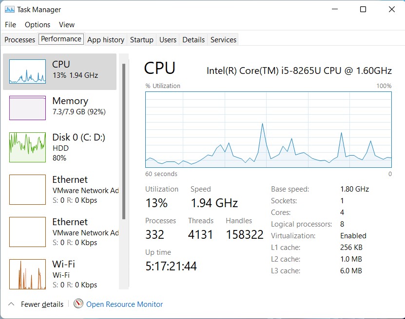Open Resource Monitor via the link
The height and width of the screenshot is (319, 405).
click(x=124, y=304)
